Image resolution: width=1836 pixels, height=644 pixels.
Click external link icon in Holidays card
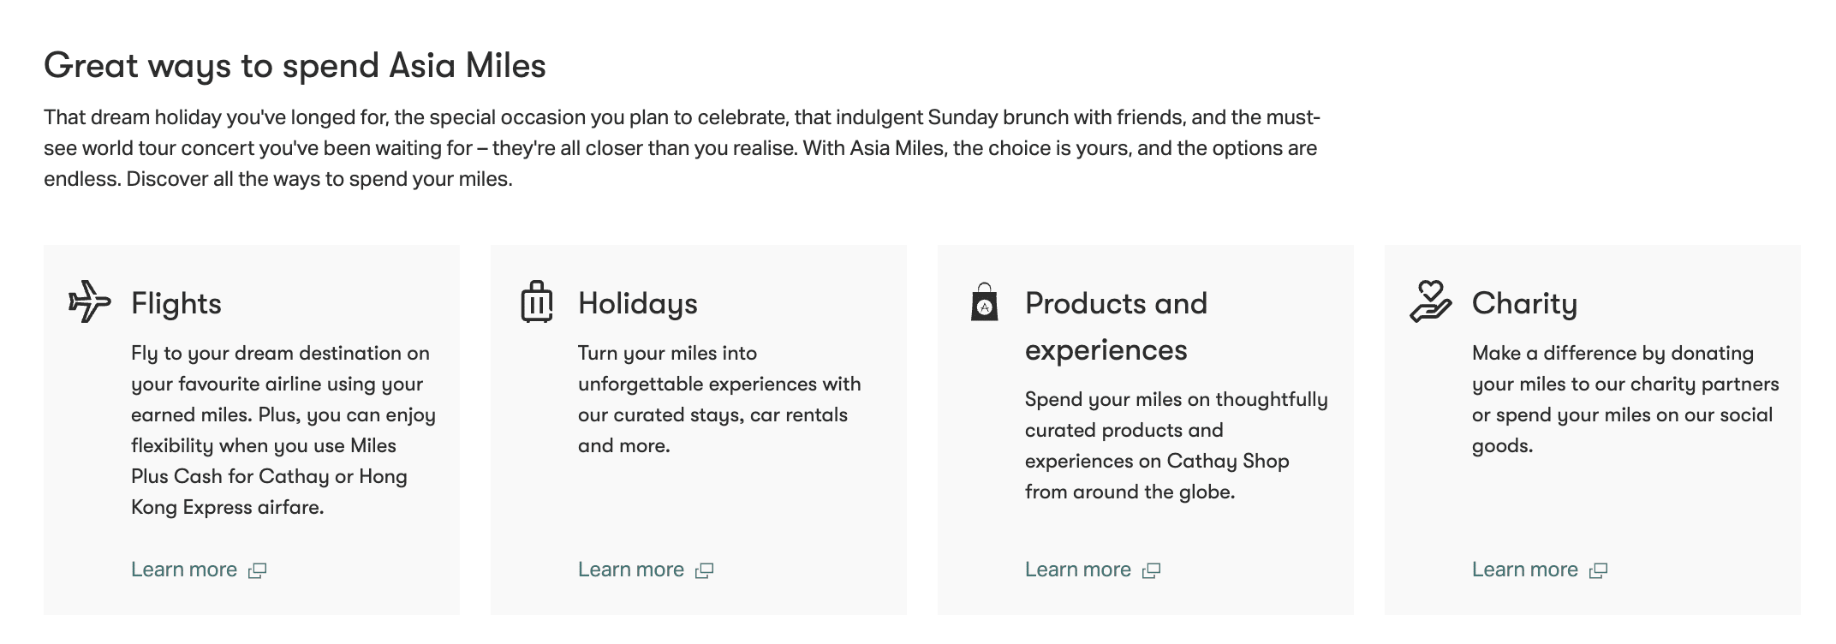click(705, 571)
